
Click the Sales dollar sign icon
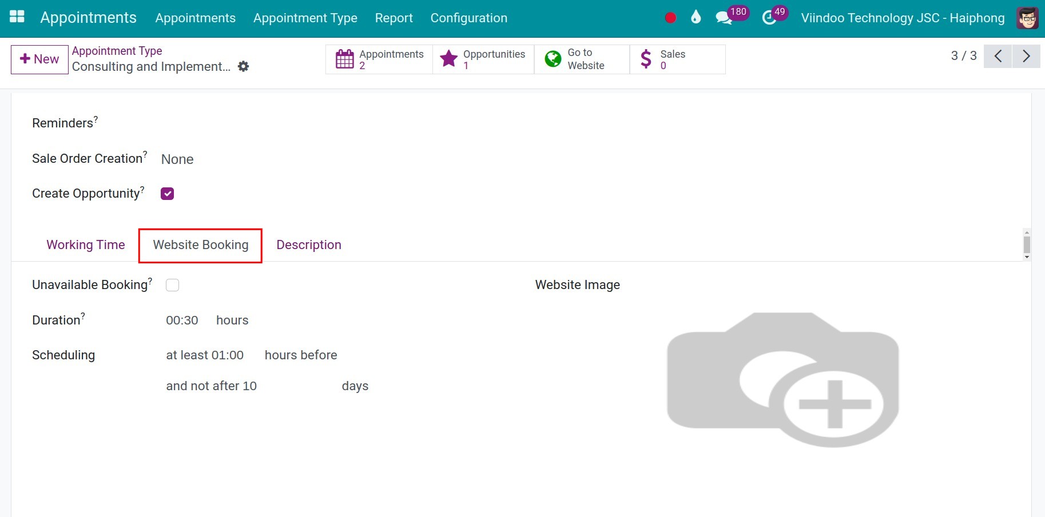646,59
